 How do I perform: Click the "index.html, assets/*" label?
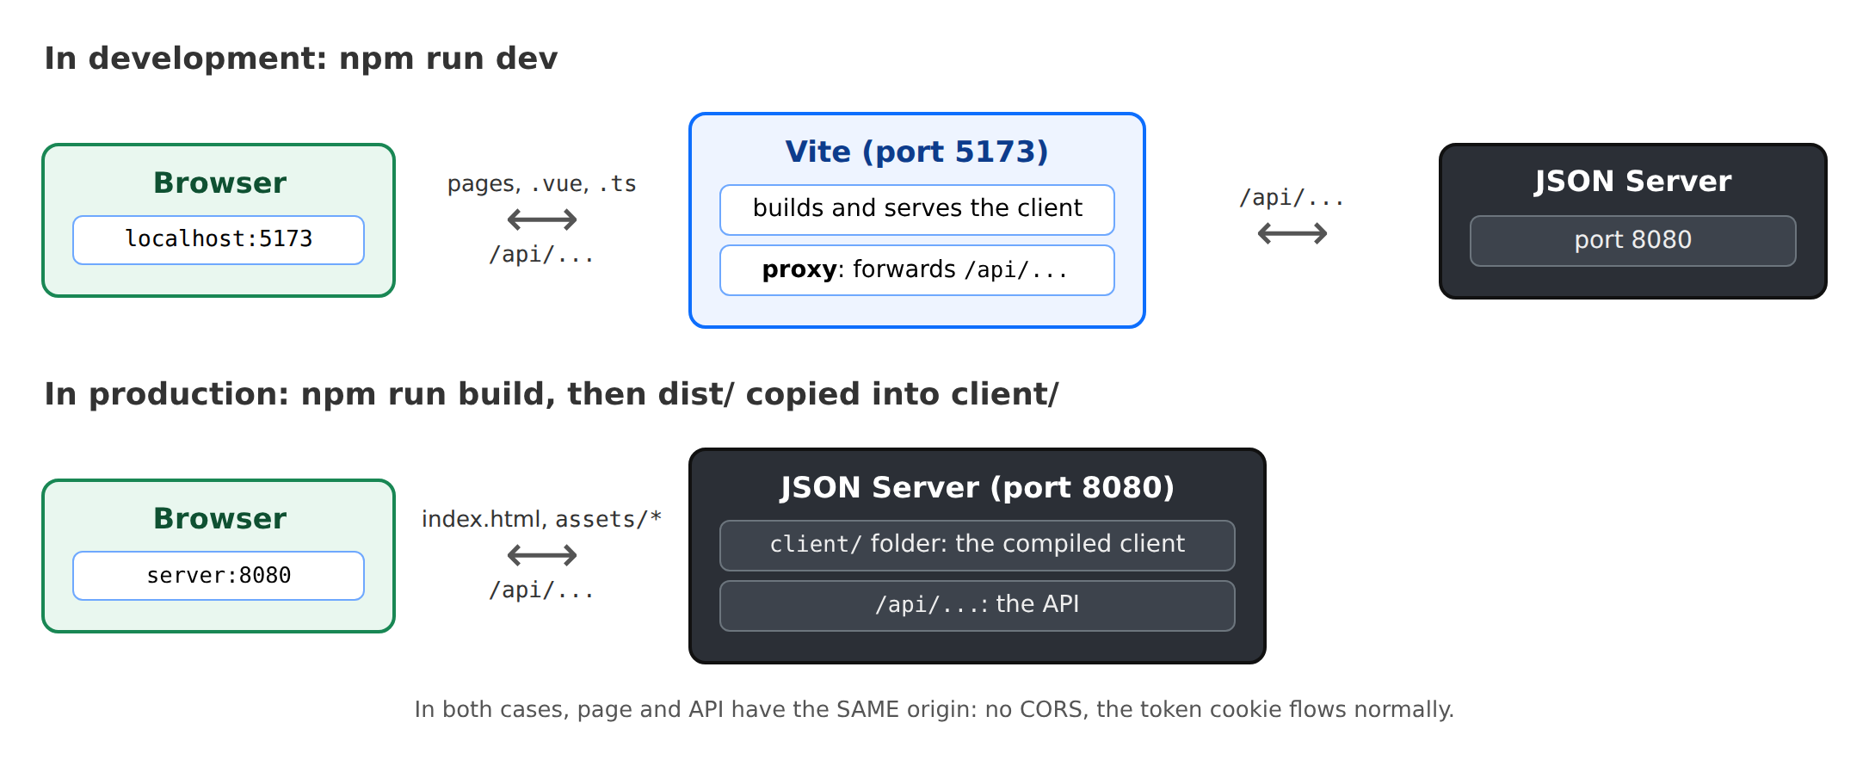point(541,519)
